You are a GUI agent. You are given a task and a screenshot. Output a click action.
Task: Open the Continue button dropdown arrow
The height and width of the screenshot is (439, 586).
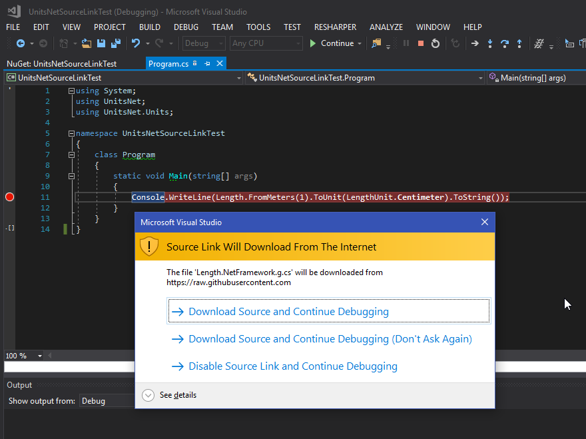point(360,44)
